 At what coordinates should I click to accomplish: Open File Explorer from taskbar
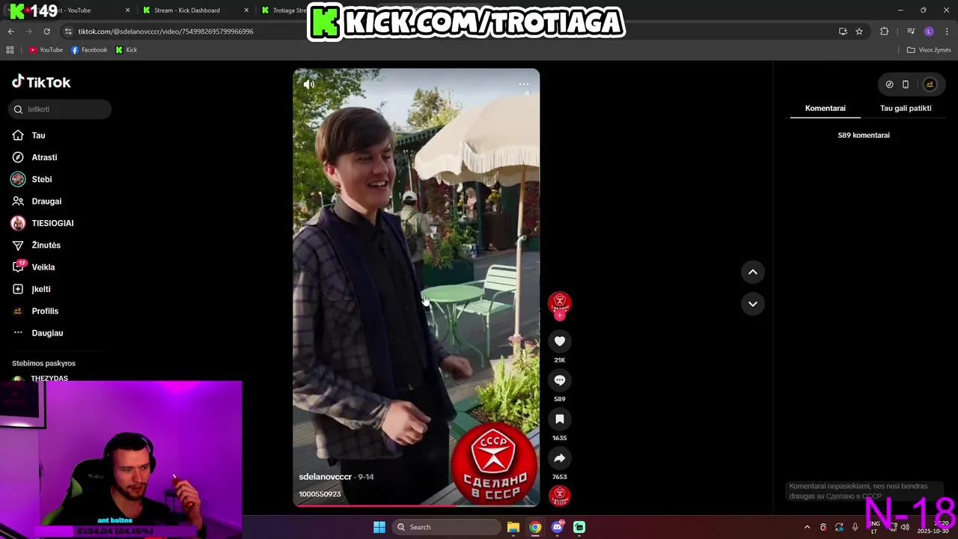(x=513, y=527)
